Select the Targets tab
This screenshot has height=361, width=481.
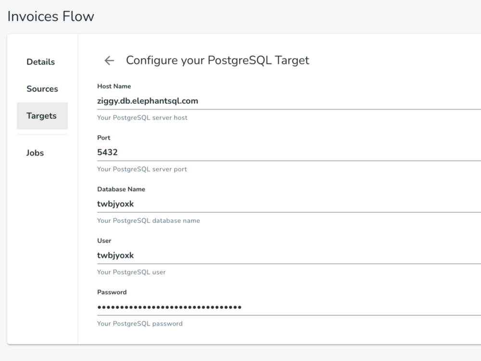[42, 116]
